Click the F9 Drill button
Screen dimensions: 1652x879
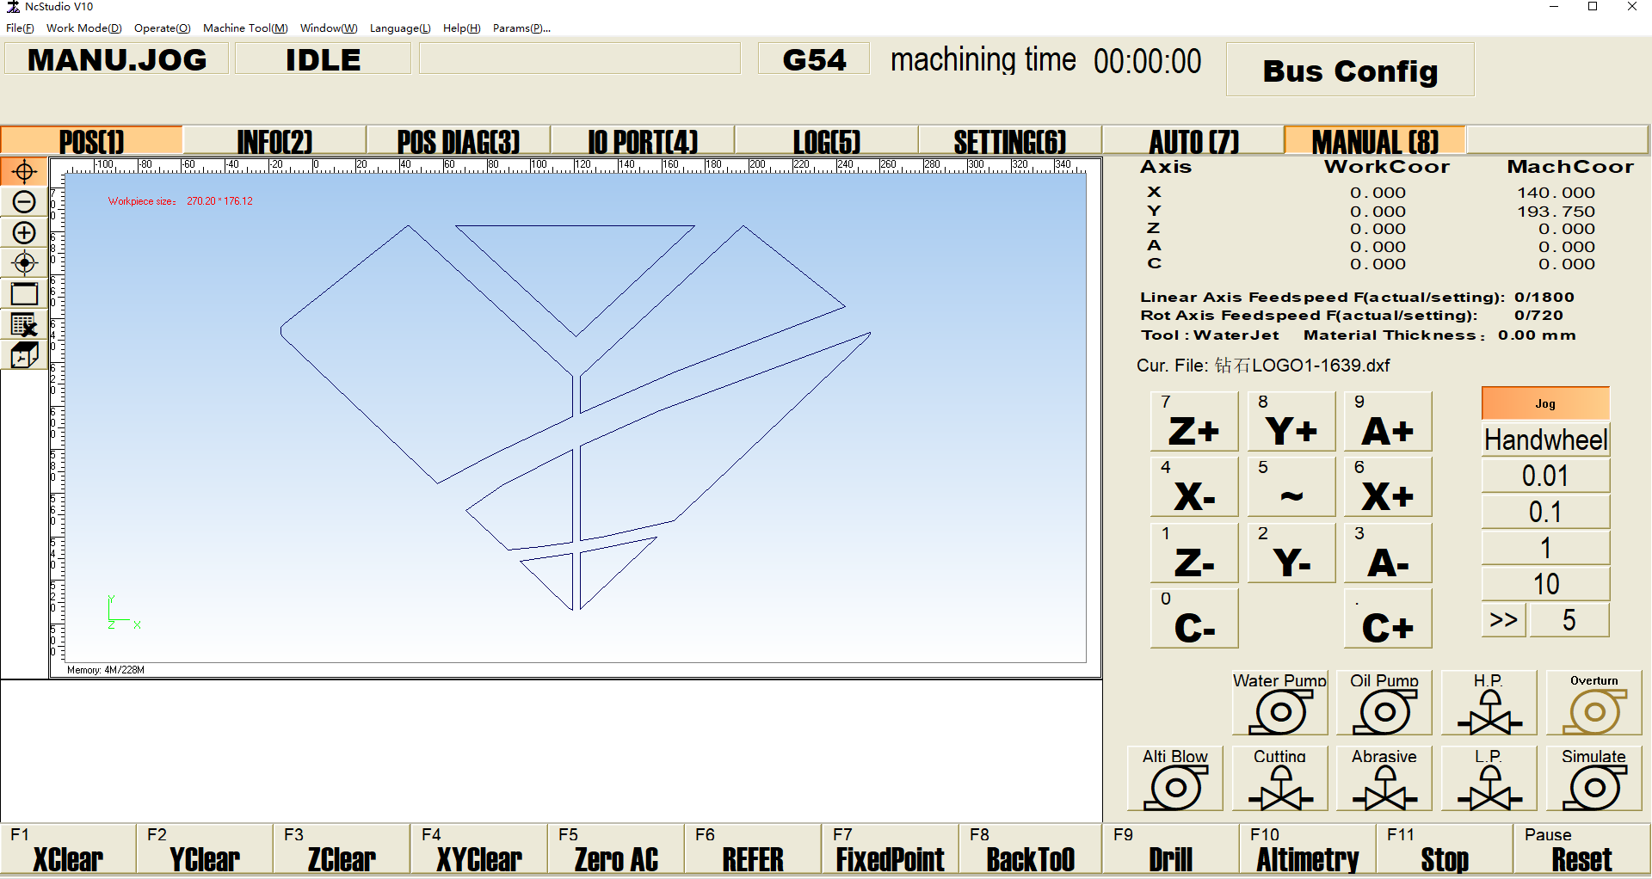point(1171,850)
